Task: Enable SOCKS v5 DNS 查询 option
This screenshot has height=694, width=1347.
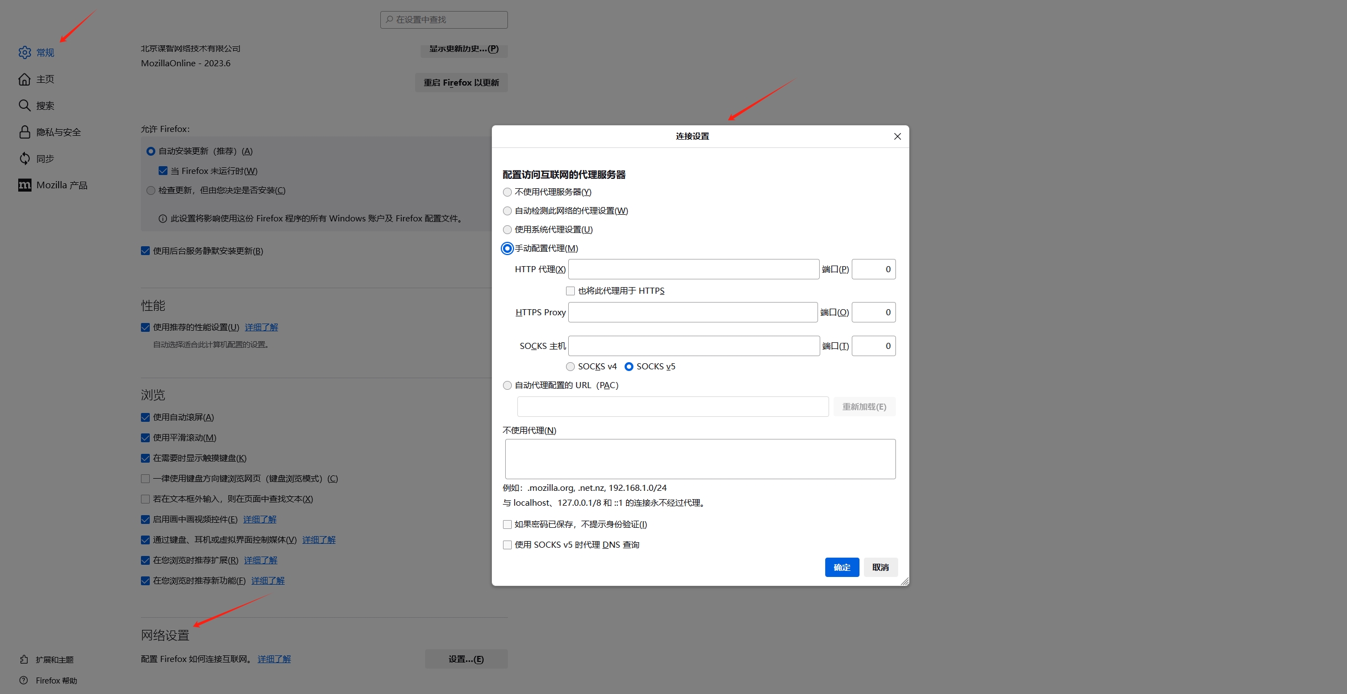Action: click(507, 544)
